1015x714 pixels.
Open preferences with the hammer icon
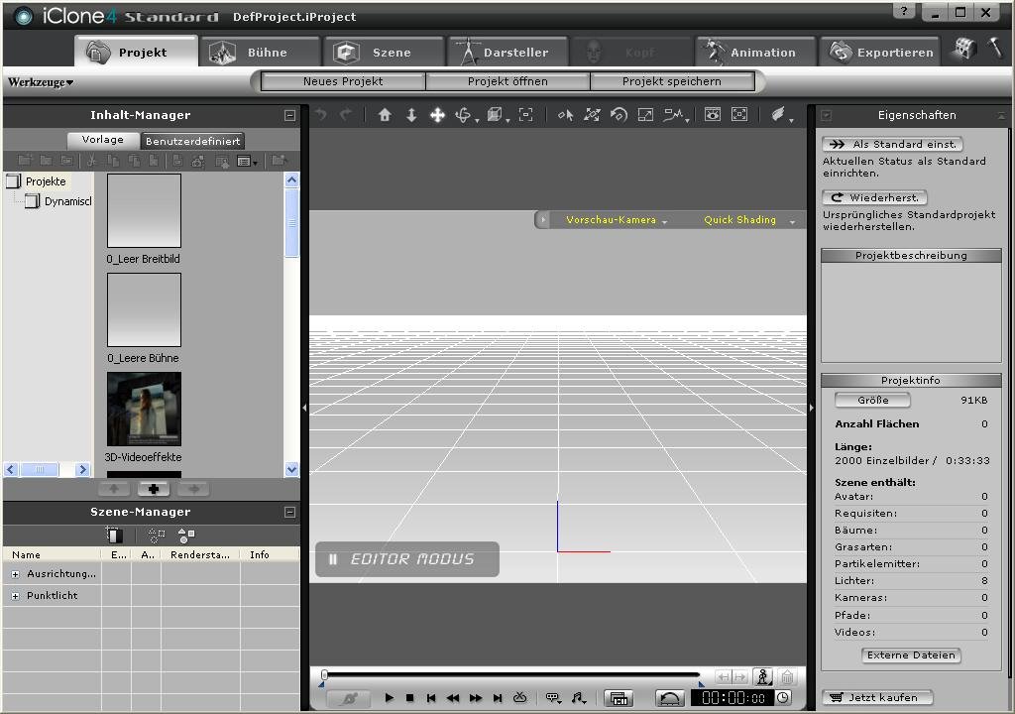click(x=995, y=48)
